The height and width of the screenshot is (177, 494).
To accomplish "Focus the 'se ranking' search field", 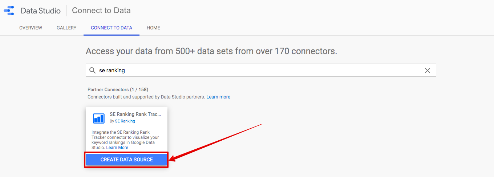I will coord(261,71).
